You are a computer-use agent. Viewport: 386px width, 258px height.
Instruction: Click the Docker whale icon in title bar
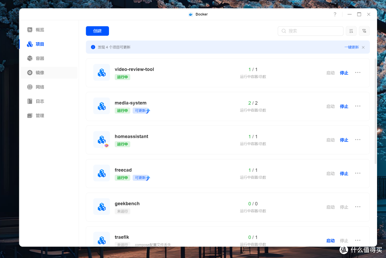(190, 14)
